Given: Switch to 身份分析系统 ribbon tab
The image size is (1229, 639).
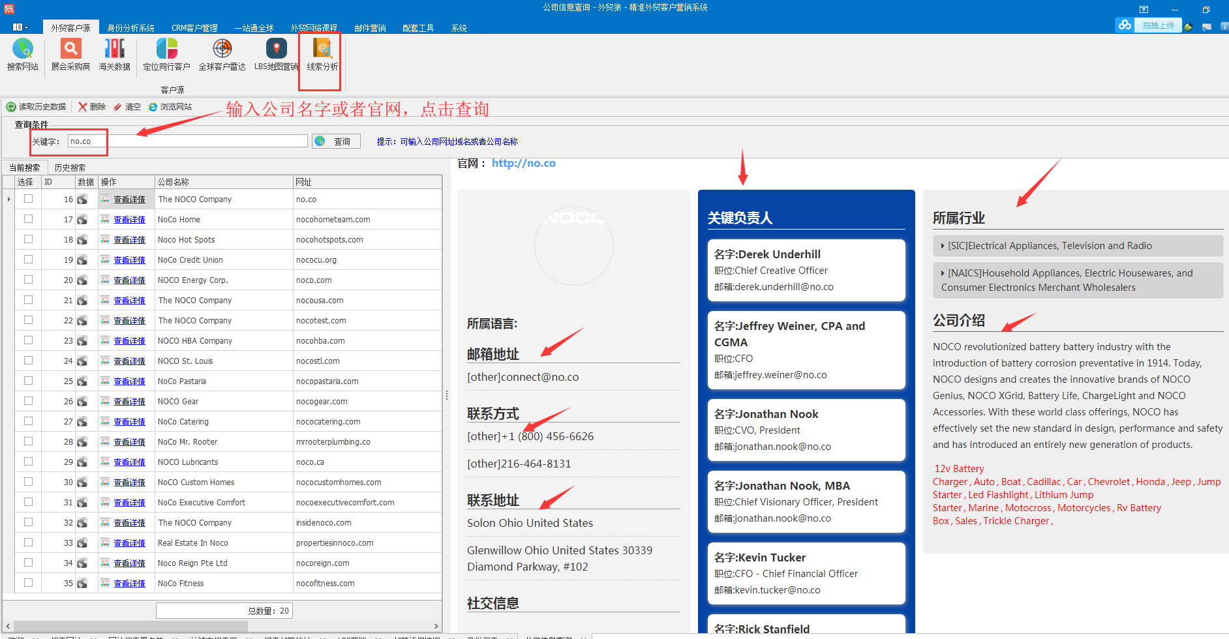Looking at the screenshot, I should (x=130, y=28).
